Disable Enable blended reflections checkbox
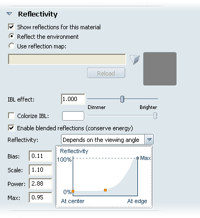The image size is (200, 218). [12, 128]
